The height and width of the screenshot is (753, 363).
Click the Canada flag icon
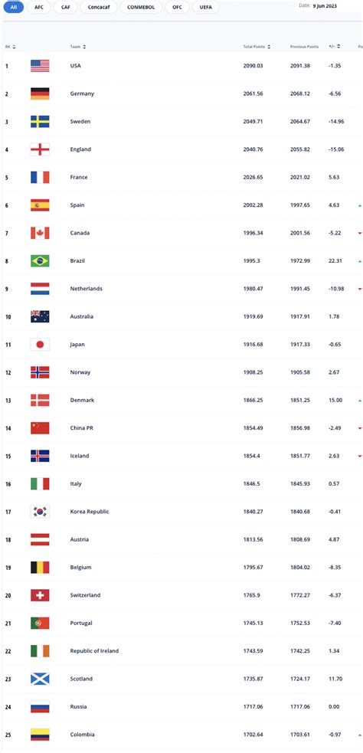tap(40, 233)
